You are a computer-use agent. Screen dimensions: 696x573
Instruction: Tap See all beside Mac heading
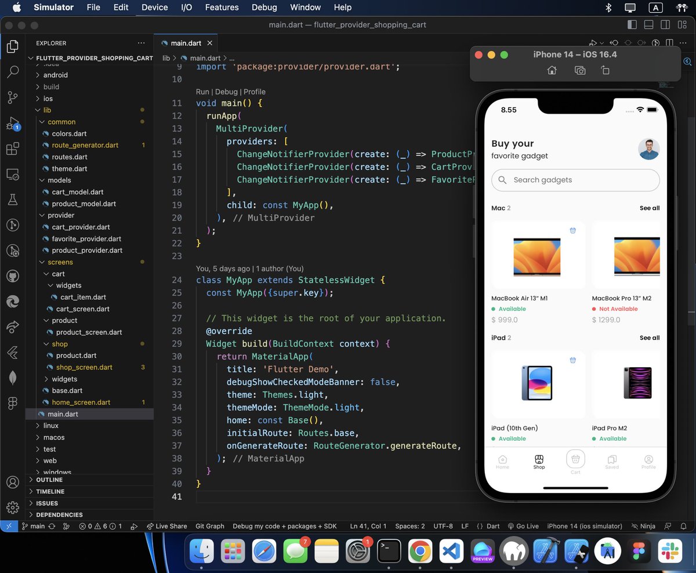(x=650, y=208)
